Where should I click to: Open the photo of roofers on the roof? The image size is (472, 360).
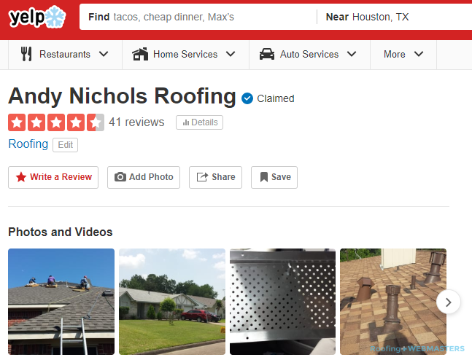(61, 302)
